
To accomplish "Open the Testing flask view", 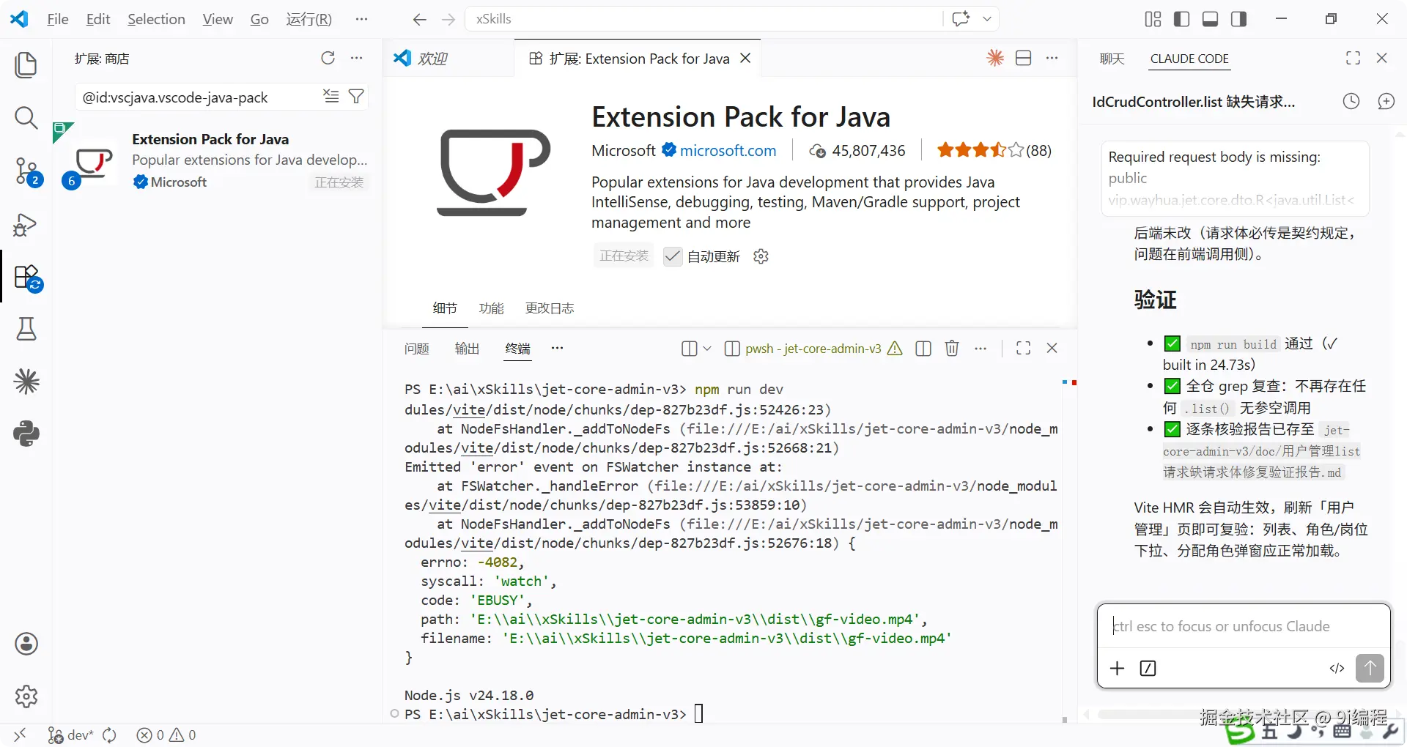I will (x=26, y=329).
